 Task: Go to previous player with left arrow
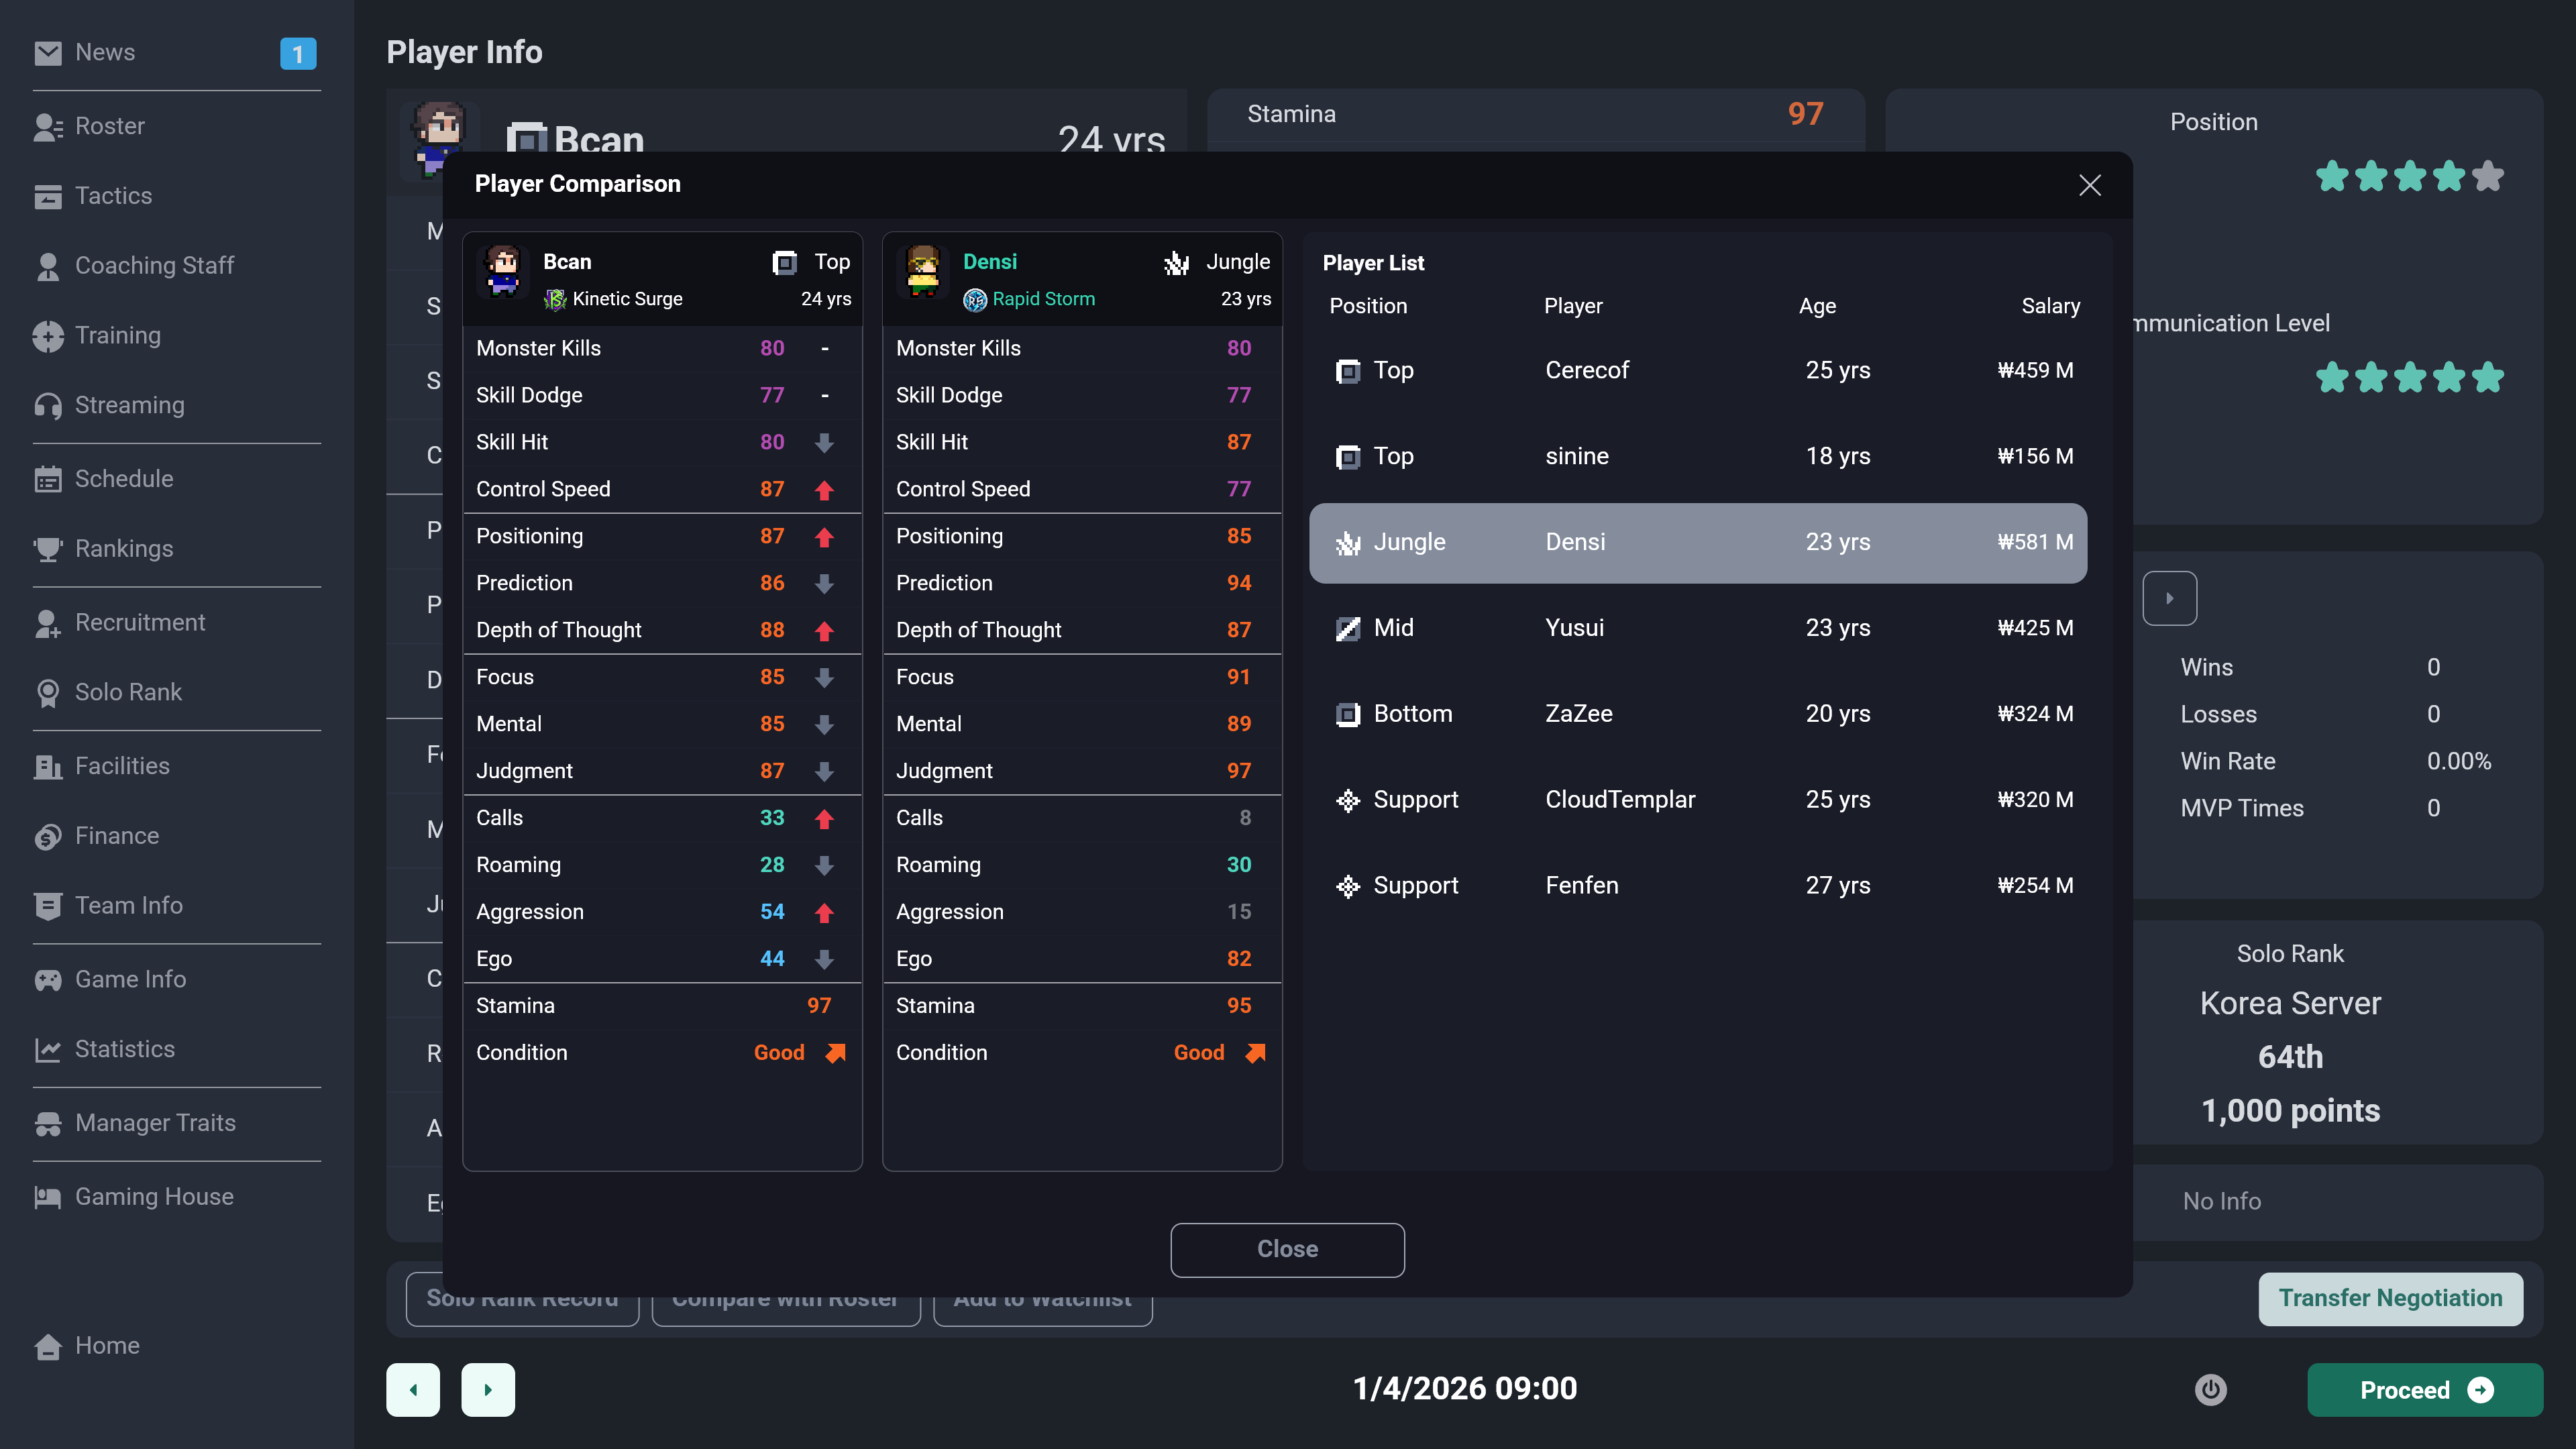point(413,1389)
